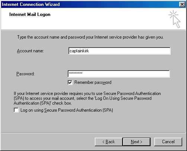
Task: Go back with the Back button
Action: tap(109, 142)
